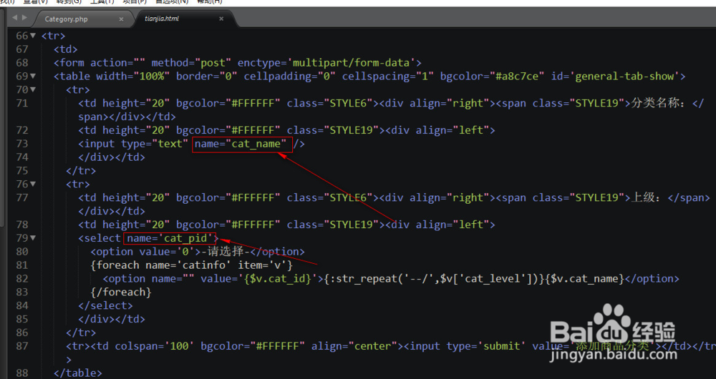
Task: Fold the tr block at line 76
Action: click(33, 184)
